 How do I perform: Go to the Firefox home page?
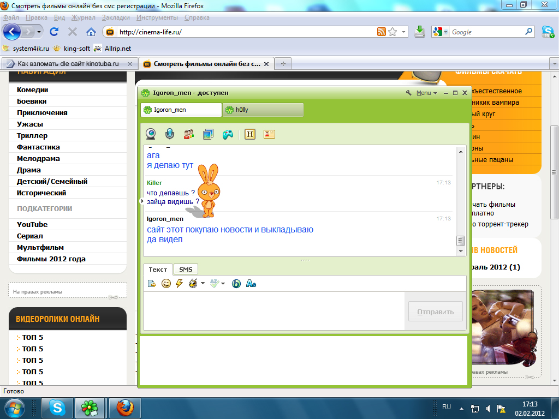click(x=91, y=32)
